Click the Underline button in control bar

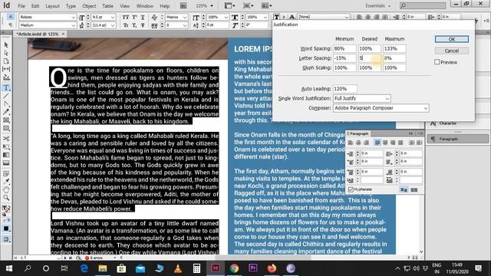143,17
